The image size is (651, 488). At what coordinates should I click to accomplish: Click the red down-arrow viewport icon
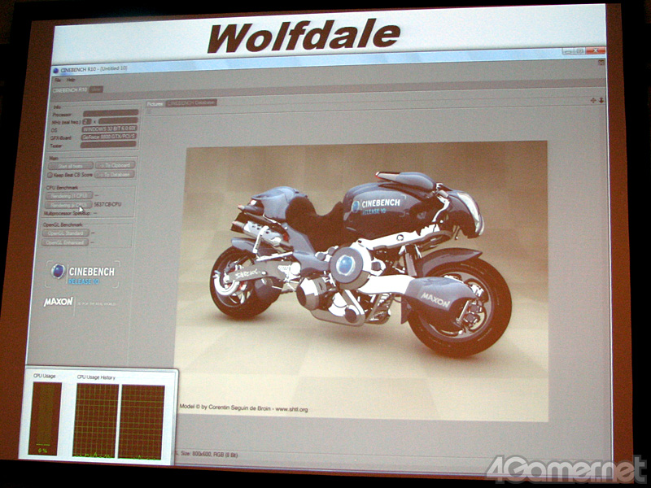(x=601, y=100)
